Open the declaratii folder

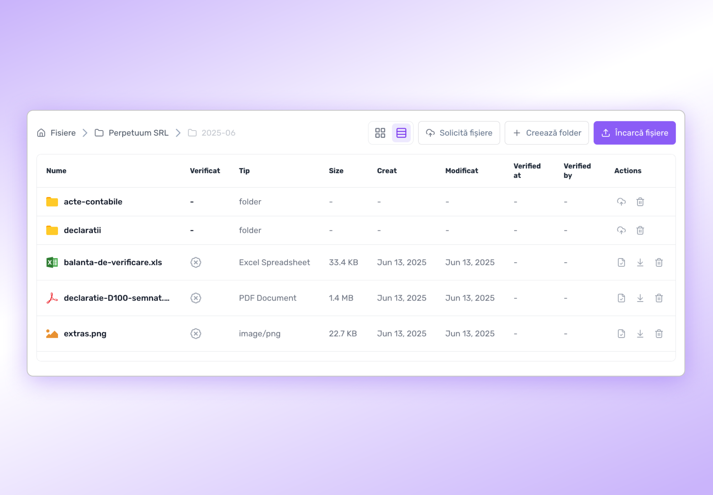[x=82, y=230]
